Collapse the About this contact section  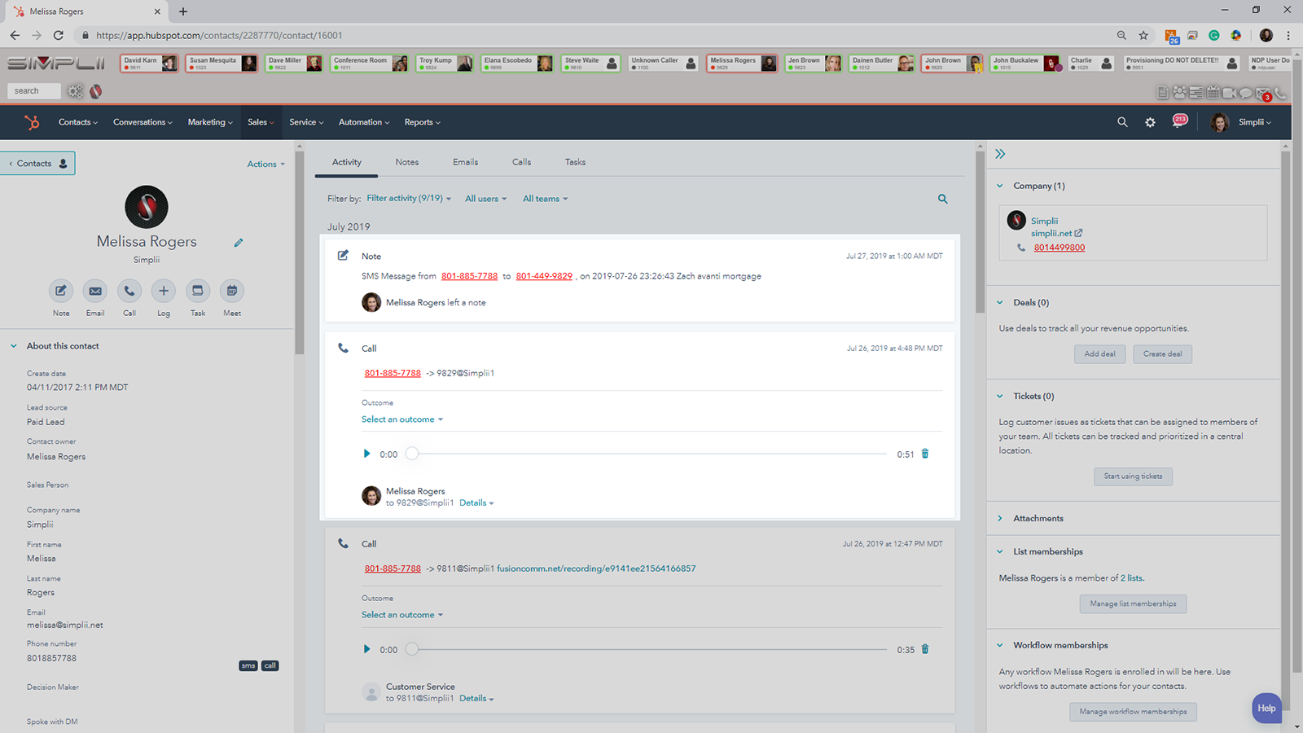click(x=14, y=346)
